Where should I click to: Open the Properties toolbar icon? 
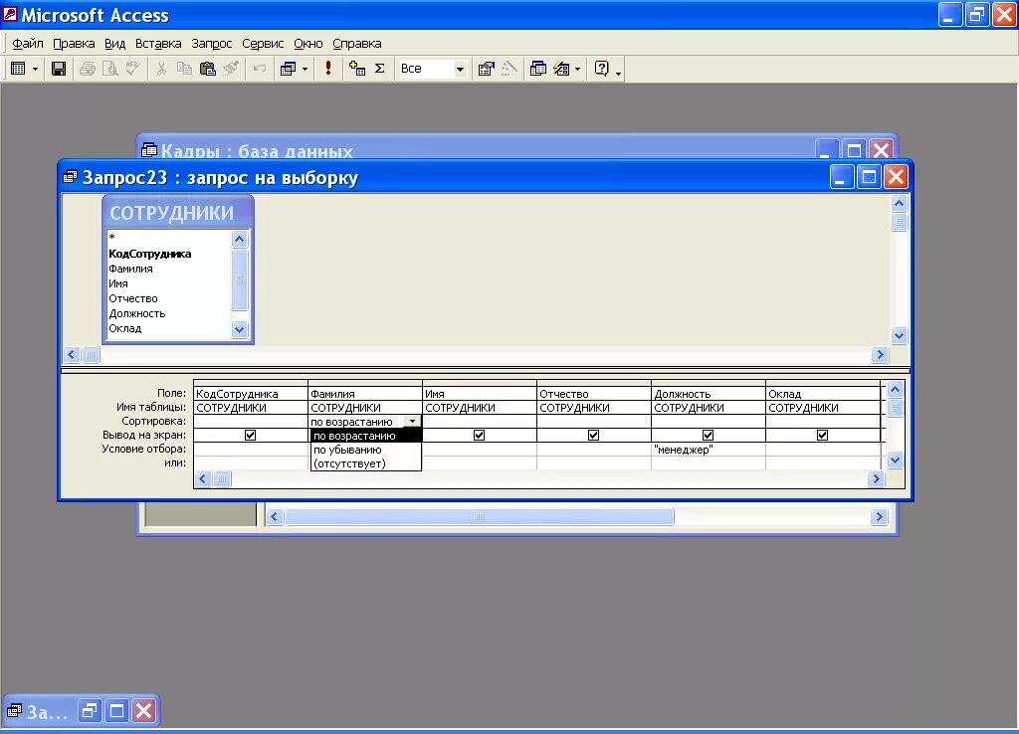pyautogui.click(x=486, y=69)
